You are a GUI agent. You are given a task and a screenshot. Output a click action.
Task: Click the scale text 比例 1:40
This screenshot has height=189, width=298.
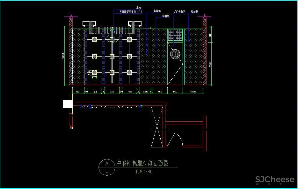click(144, 172)
